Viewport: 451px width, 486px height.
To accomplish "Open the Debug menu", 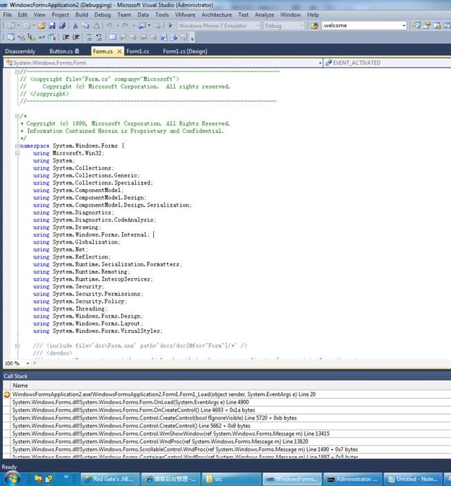I will pos(103,15).
